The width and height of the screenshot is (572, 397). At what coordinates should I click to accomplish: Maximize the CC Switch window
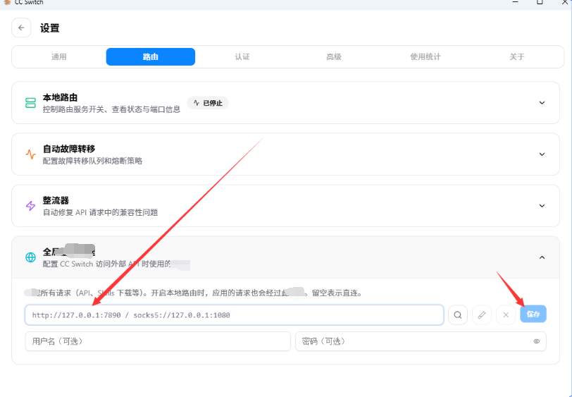(x=540, y=2)
